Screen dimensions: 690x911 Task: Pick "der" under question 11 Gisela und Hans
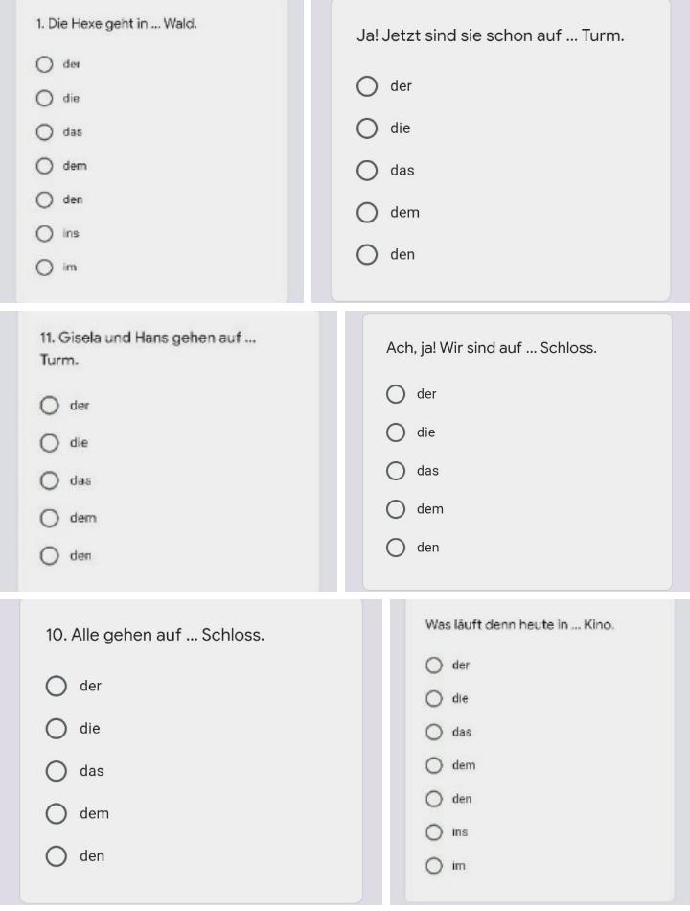[x=50, y=406]
